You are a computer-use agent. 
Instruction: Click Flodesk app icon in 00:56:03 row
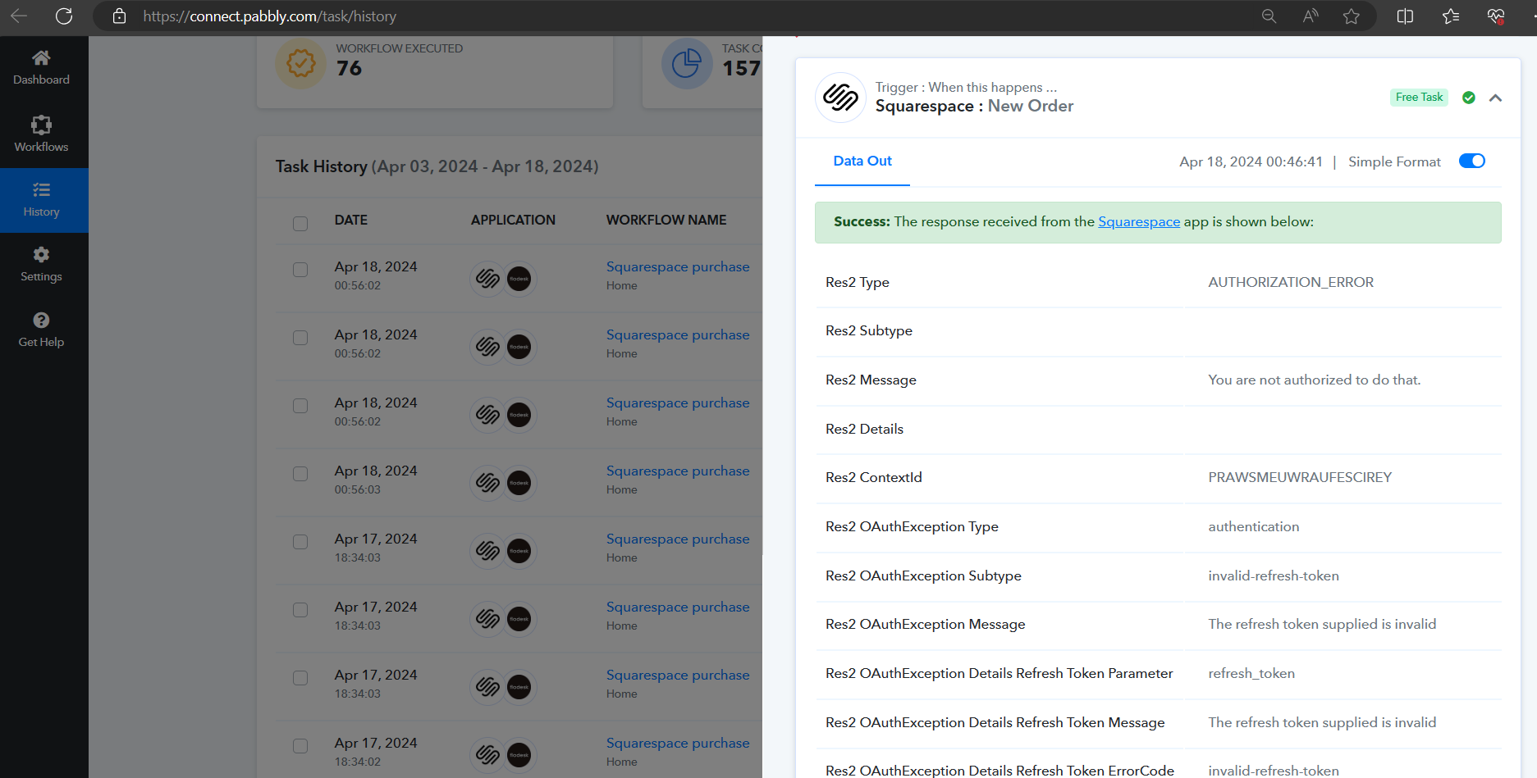[519, 483]
